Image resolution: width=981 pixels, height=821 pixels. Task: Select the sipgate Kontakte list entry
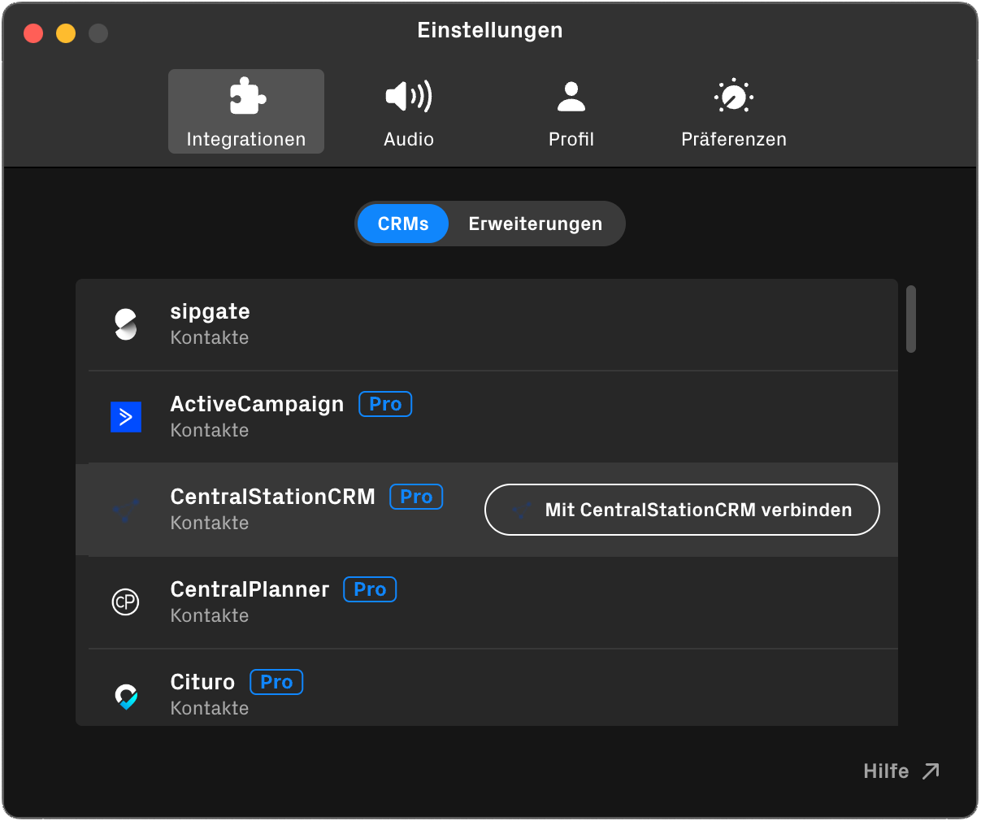tap(488, 324)
